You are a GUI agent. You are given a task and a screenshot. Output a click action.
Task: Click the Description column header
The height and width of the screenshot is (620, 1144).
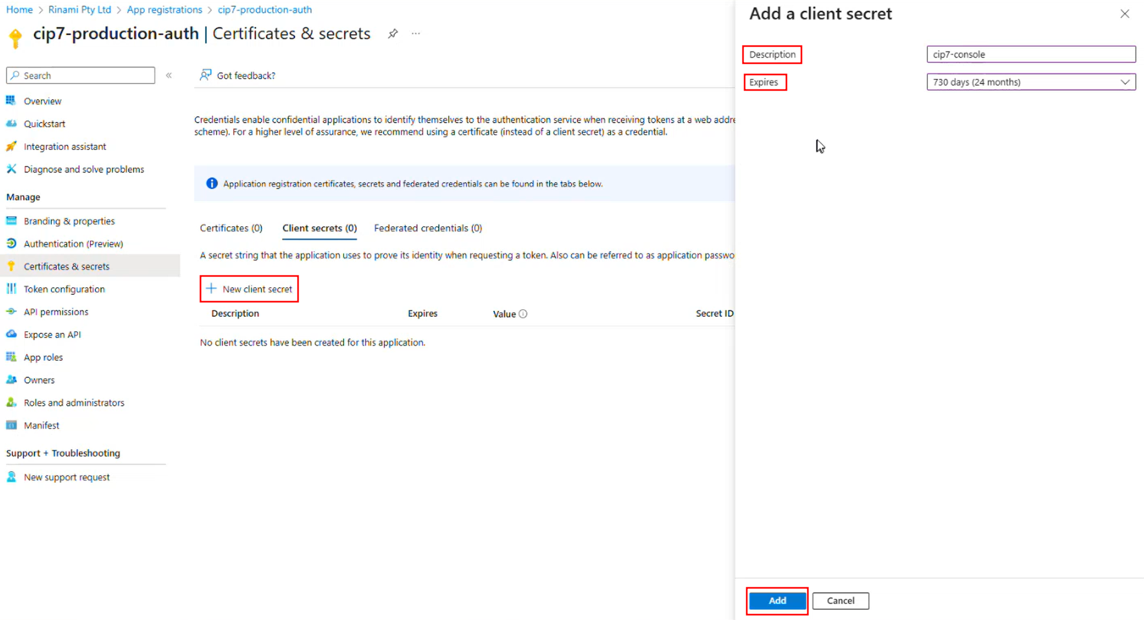(x=235, y=313)
